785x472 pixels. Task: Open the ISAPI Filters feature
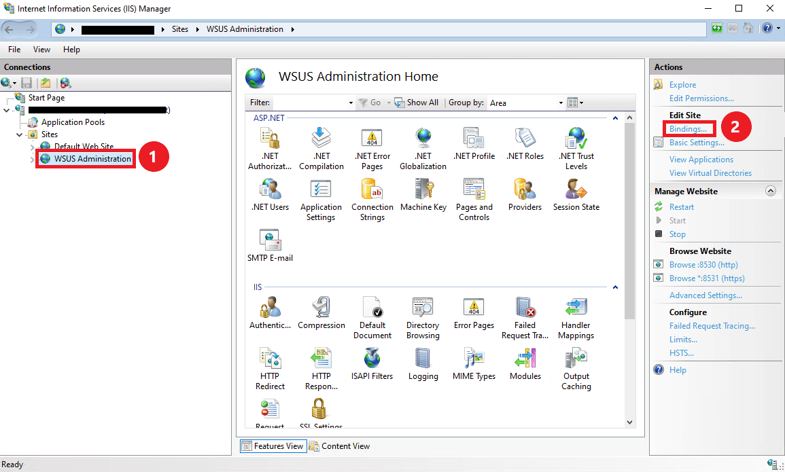[372, 363]
